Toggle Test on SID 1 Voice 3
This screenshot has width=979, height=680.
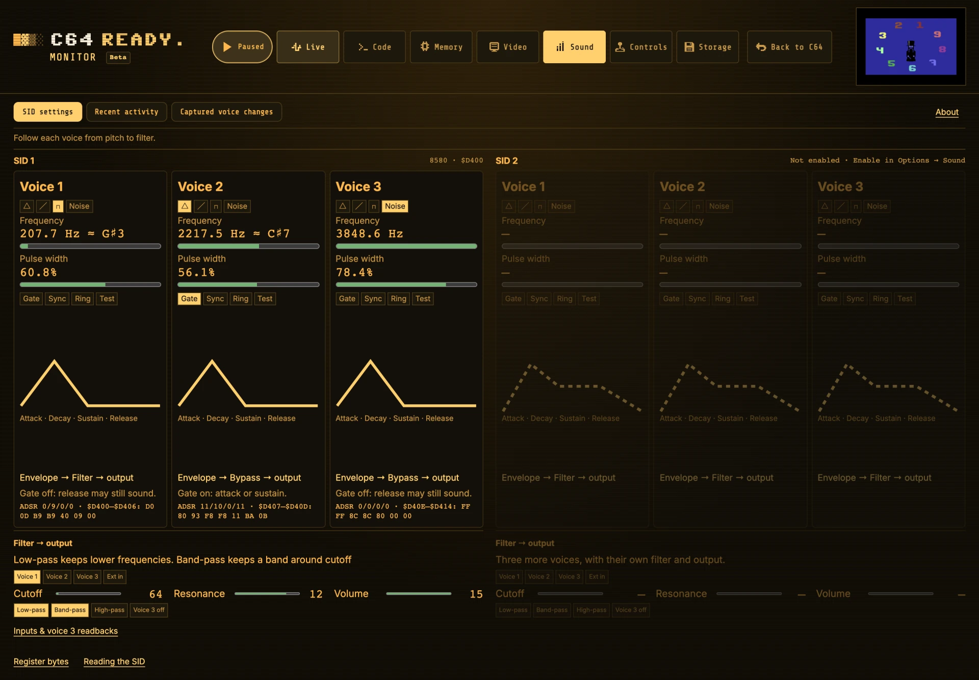coord(423,299)
